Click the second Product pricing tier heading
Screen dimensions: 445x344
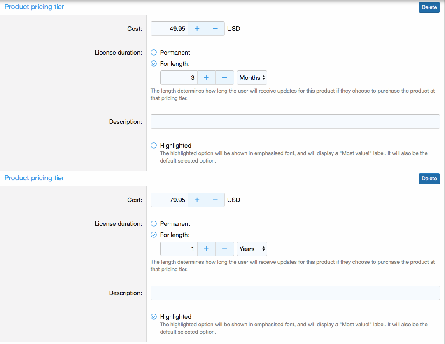[x=34, y=178]
